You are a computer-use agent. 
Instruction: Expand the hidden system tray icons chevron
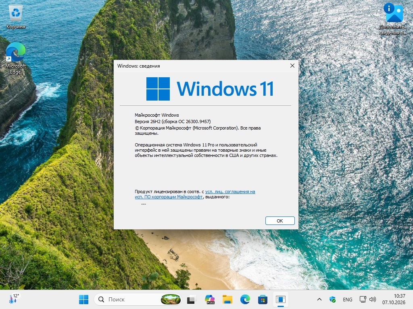tap(319, 299)
